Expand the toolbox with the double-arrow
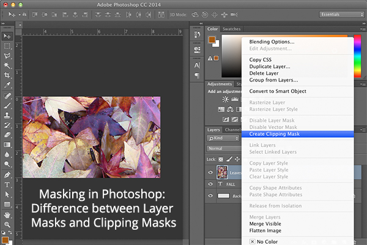 pos(3,24)
